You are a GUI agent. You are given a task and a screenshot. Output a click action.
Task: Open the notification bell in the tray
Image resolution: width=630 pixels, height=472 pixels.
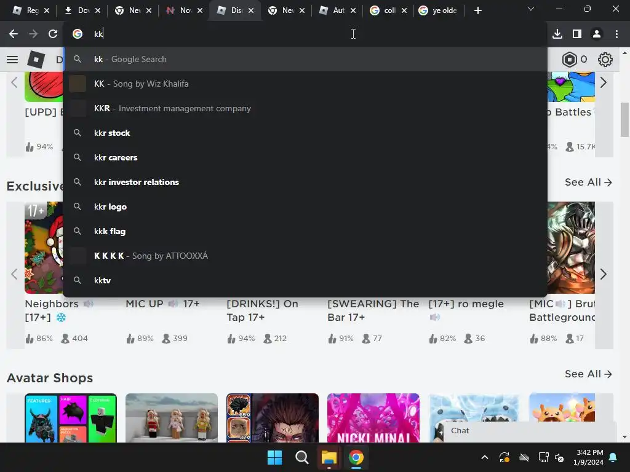(x=613, y=457)
